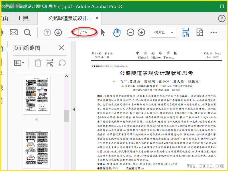Click the 中图分类号 U45 text
Screen dimensions: 228x171
(107, 168)
